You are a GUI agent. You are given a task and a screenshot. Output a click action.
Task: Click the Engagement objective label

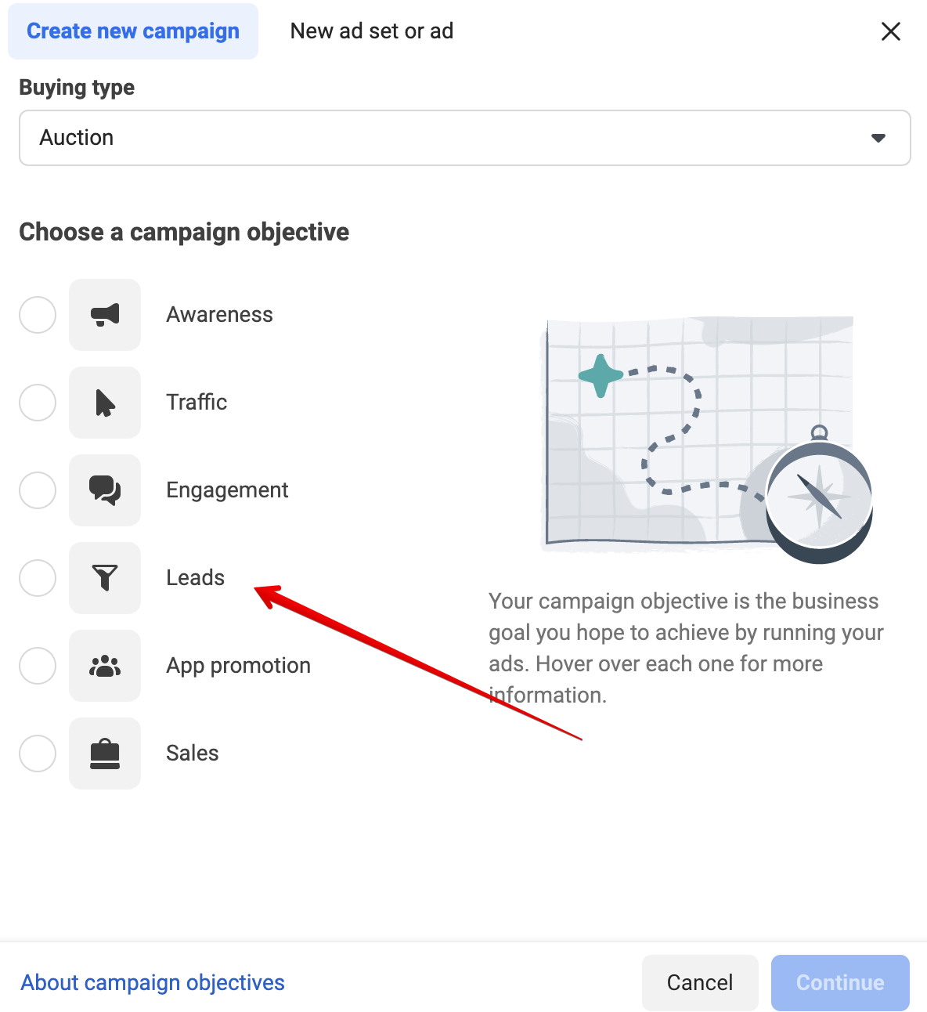[x=228, y=490]
